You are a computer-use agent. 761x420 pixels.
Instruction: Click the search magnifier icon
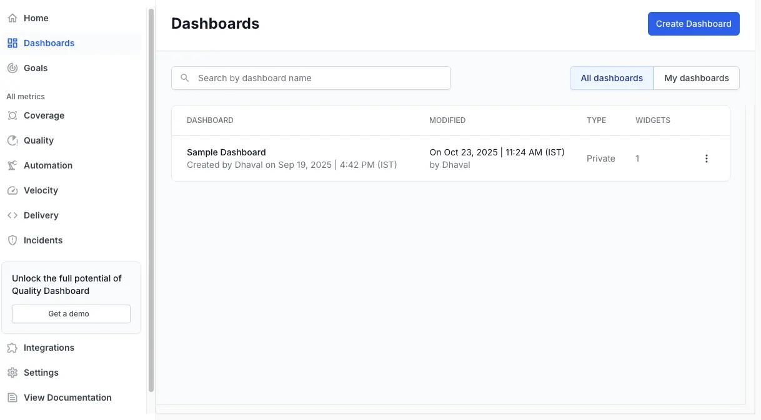point(184,77)
